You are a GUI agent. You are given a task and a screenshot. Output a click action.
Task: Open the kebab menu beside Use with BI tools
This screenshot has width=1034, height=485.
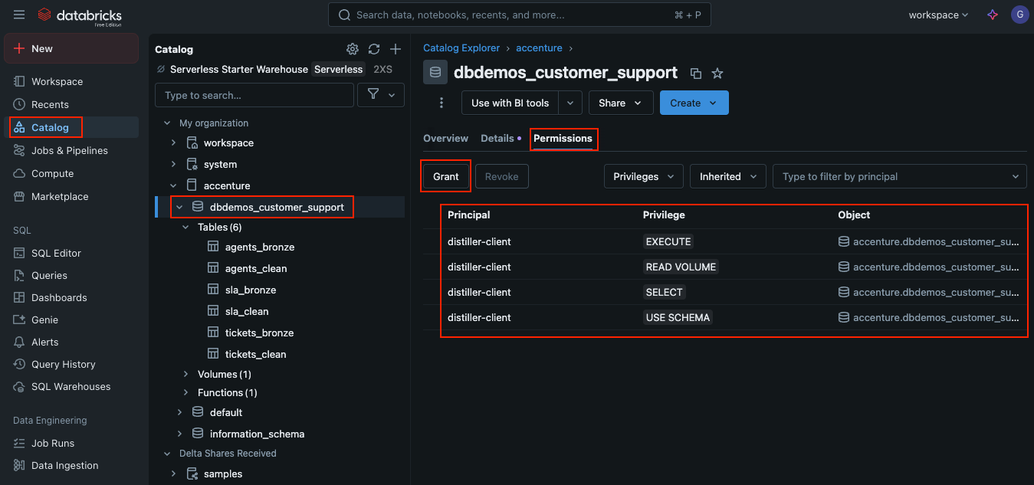(x=441, y=103)
